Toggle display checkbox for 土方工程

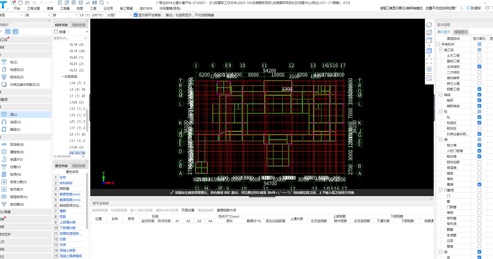(479, 55)
